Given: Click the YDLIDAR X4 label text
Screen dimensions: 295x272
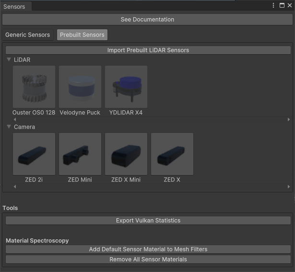Looking at the screenshot, I should (x=126, y=112).
